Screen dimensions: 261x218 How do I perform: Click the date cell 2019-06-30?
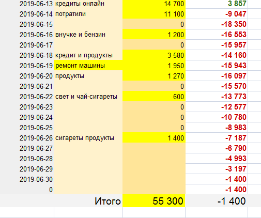tap(27, 179)
